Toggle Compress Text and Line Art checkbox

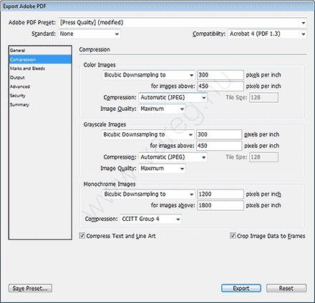tap(82, 236)
